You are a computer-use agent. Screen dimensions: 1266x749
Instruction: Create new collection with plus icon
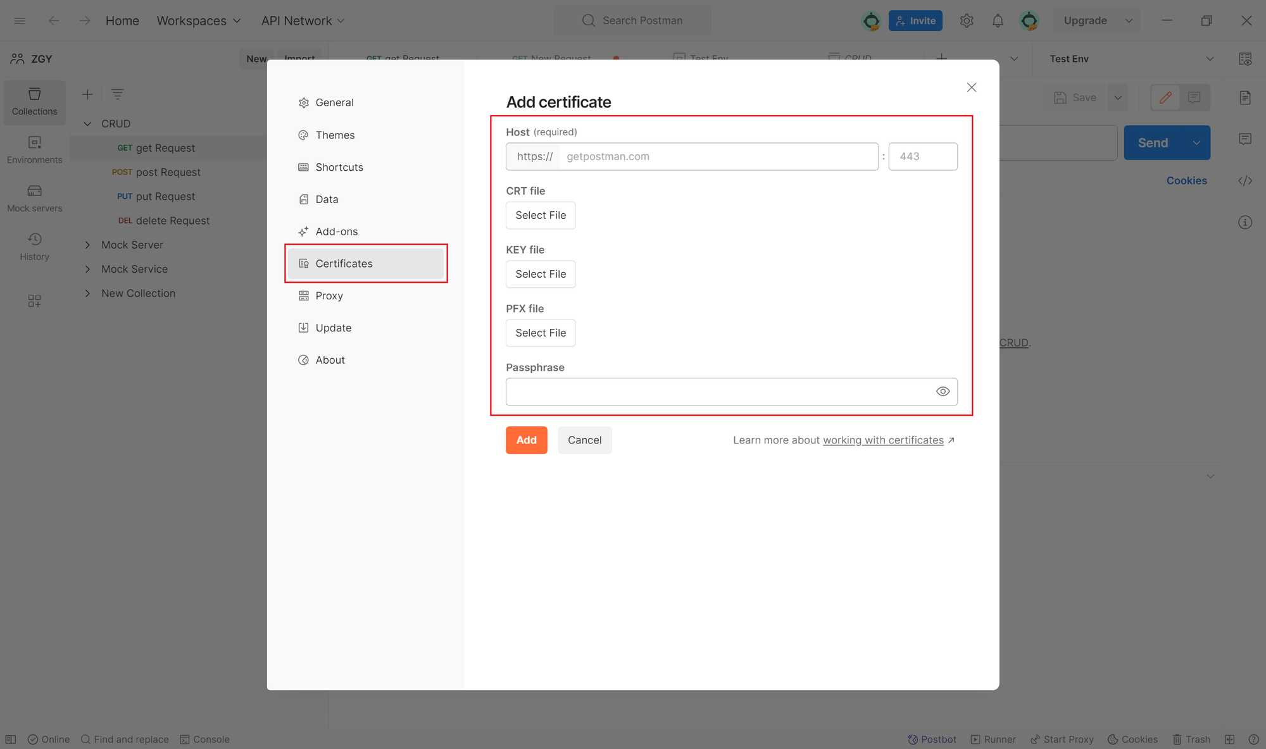coord(87,94)
